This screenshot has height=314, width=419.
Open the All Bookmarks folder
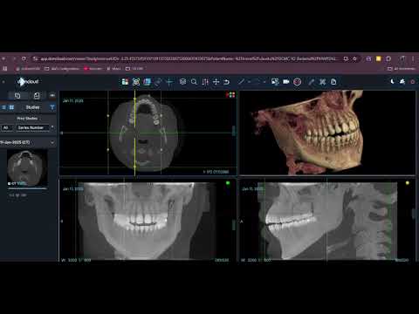(402, 69)
